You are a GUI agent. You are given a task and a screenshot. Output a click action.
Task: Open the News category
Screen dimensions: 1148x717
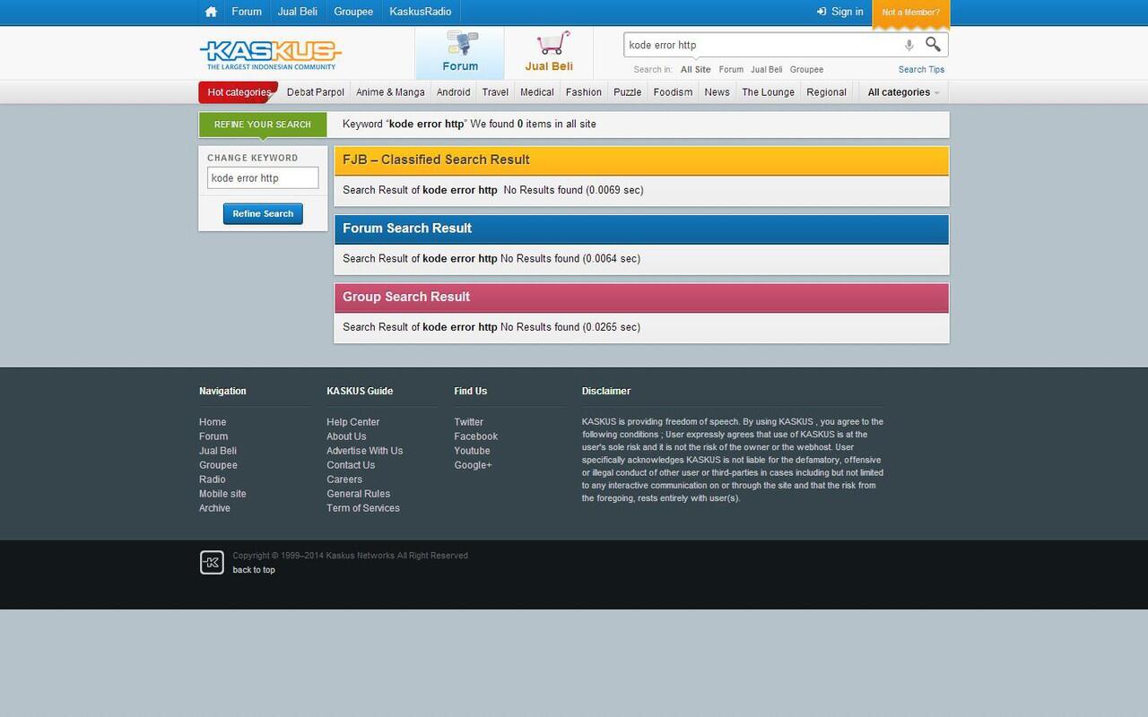[717, 92]
